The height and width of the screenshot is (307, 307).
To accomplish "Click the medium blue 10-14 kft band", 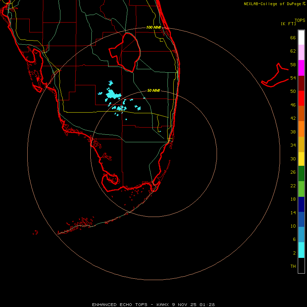I will pos(301,219).
